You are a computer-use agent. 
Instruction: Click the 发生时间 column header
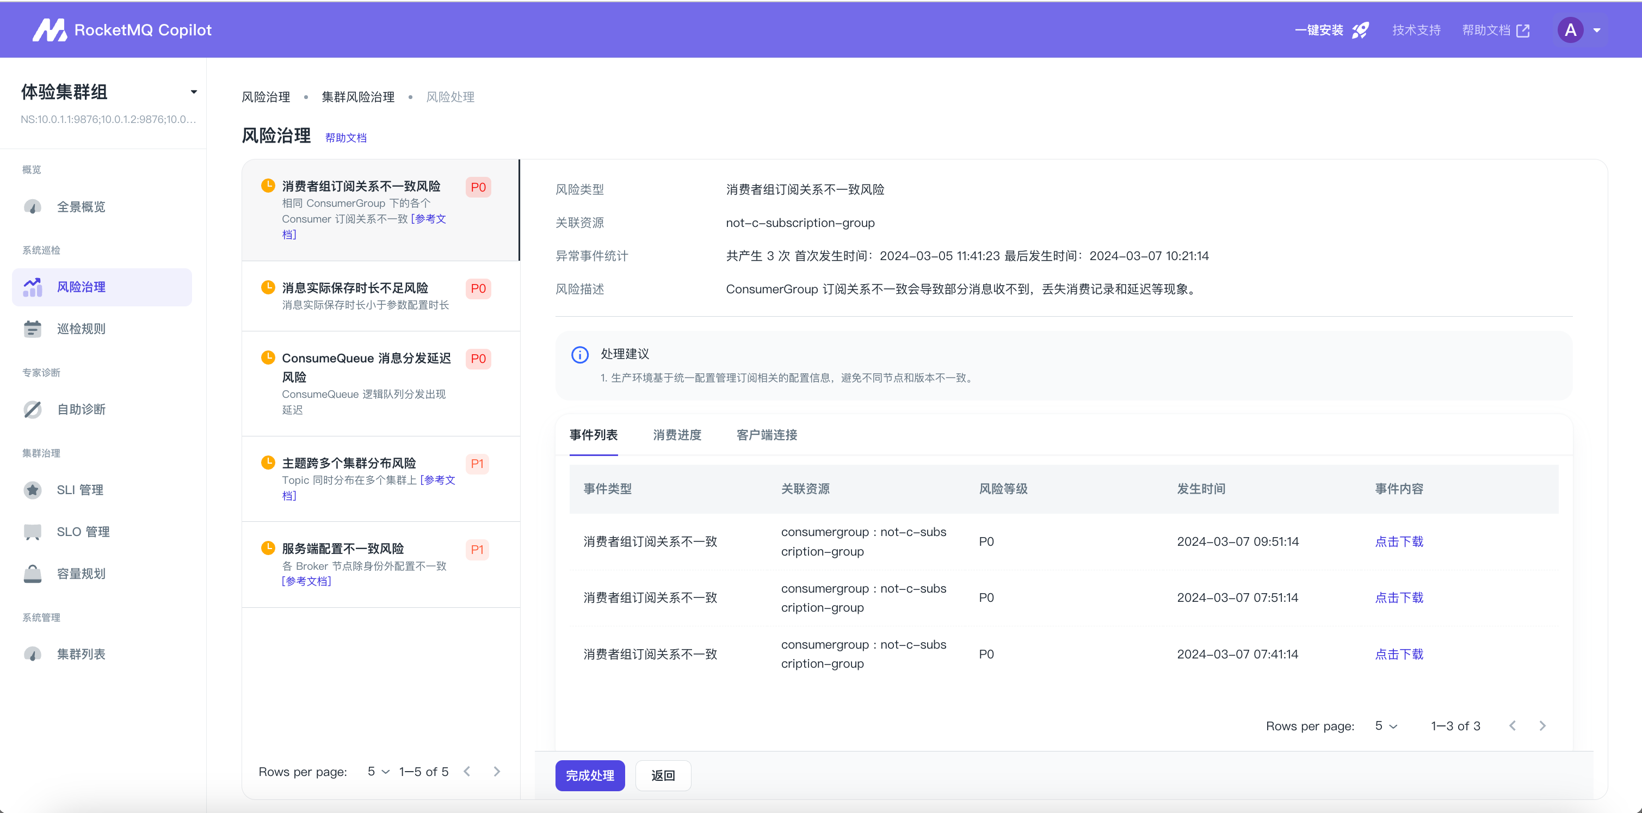pos(1201,489)
